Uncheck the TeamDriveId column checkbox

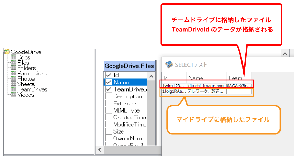click(x=108, y=89)
